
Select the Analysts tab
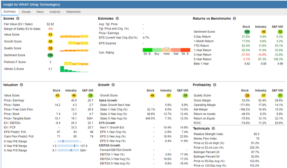tap(55, 12)
